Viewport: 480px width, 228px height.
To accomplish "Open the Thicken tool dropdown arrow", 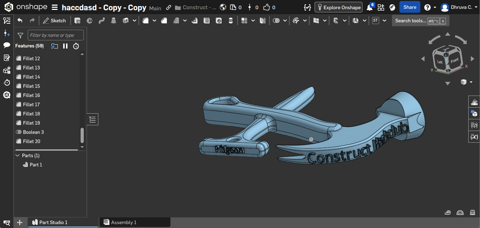I will [134, 21].
